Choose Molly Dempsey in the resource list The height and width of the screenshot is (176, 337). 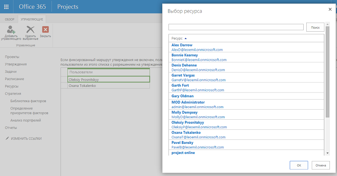(x=184, y=112)
